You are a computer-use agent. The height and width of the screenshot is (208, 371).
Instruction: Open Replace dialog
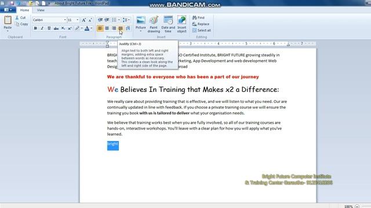[x=201, y=24]
